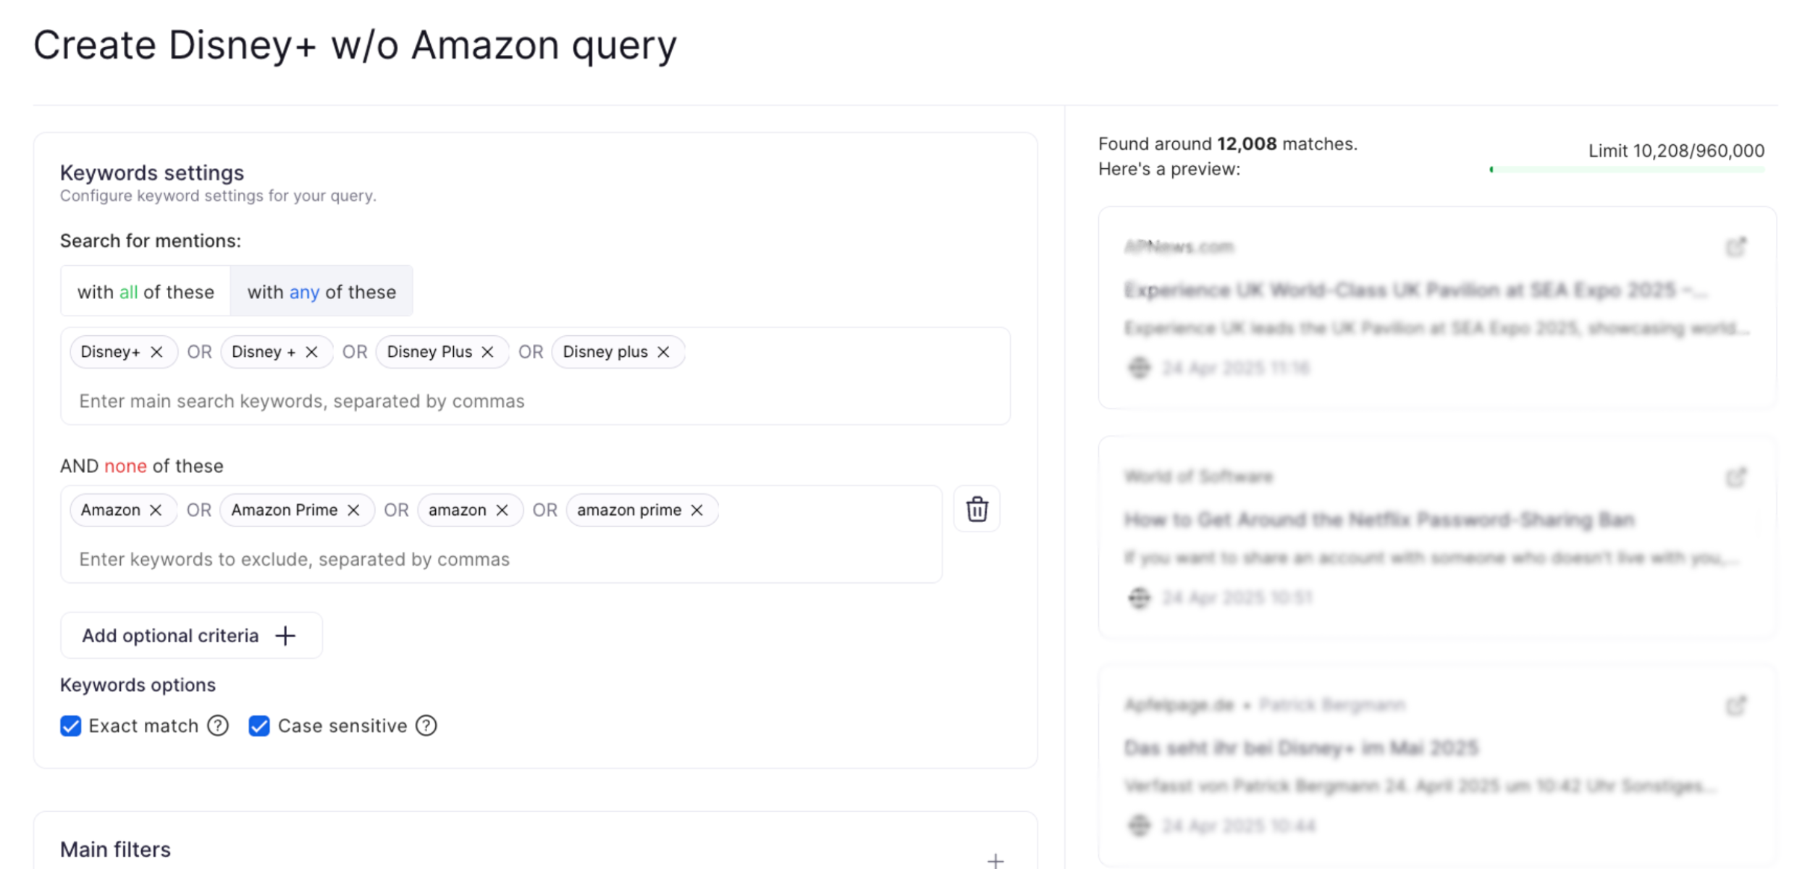Remove the Amazon exclusion tag
1810x869 pixels.
tap(156, 511)
